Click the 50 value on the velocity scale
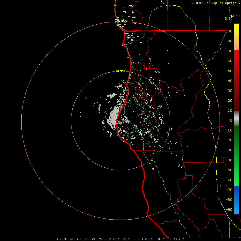The height and width of the screenshot is (241, 241). (x=230, y=71)
